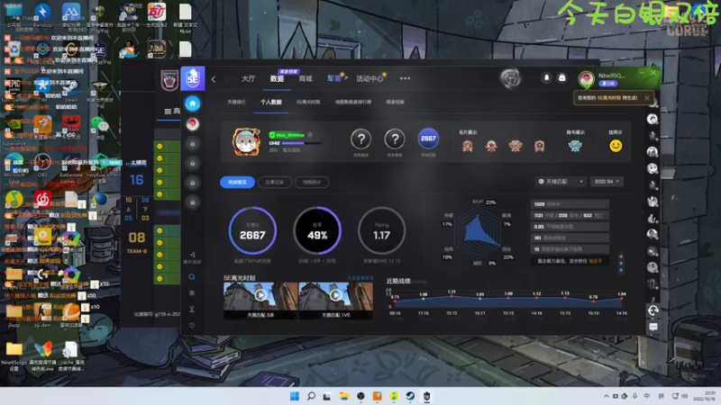Screen dimensions: 721x405
Task: Click the player profile avatar picture
Action: (x=246, y=141)
